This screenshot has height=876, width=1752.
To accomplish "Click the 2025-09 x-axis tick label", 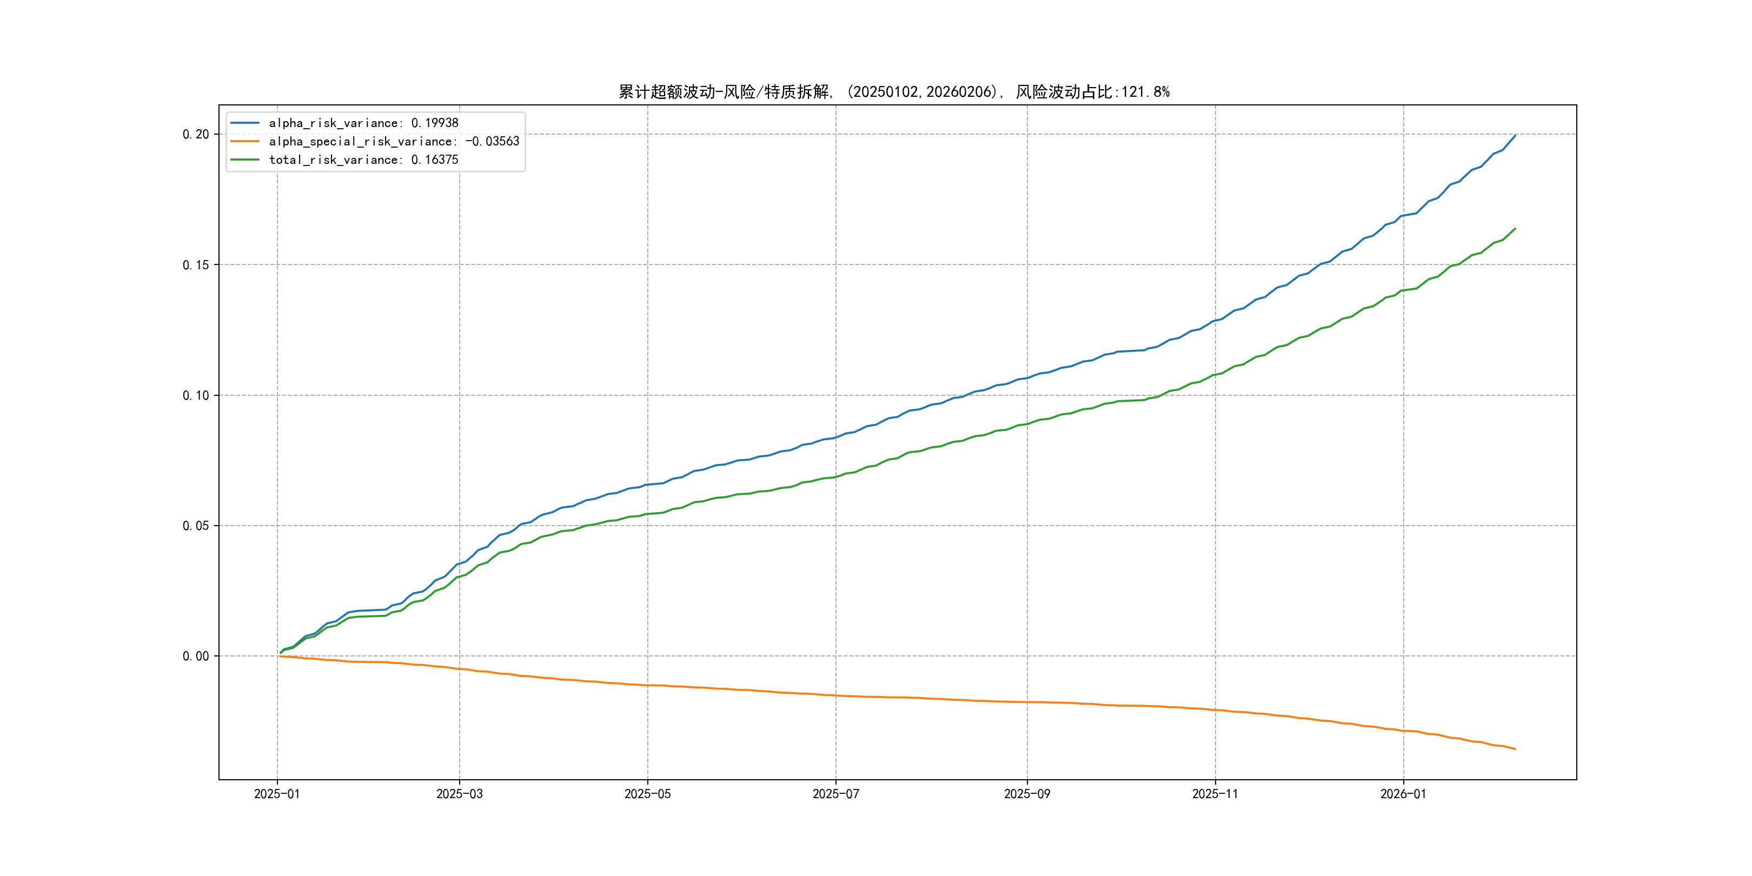I will pyautogui.click(x=1027, y=794).
